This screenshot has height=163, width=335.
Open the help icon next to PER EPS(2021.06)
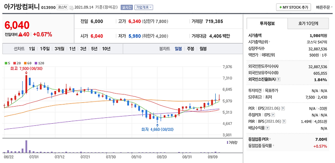(x=283, y=108)
